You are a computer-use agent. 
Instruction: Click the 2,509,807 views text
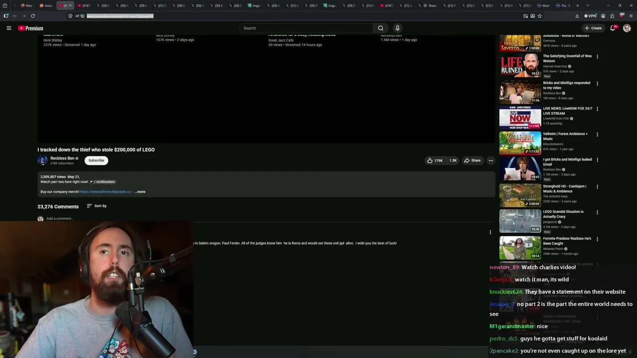pos(53,177)
